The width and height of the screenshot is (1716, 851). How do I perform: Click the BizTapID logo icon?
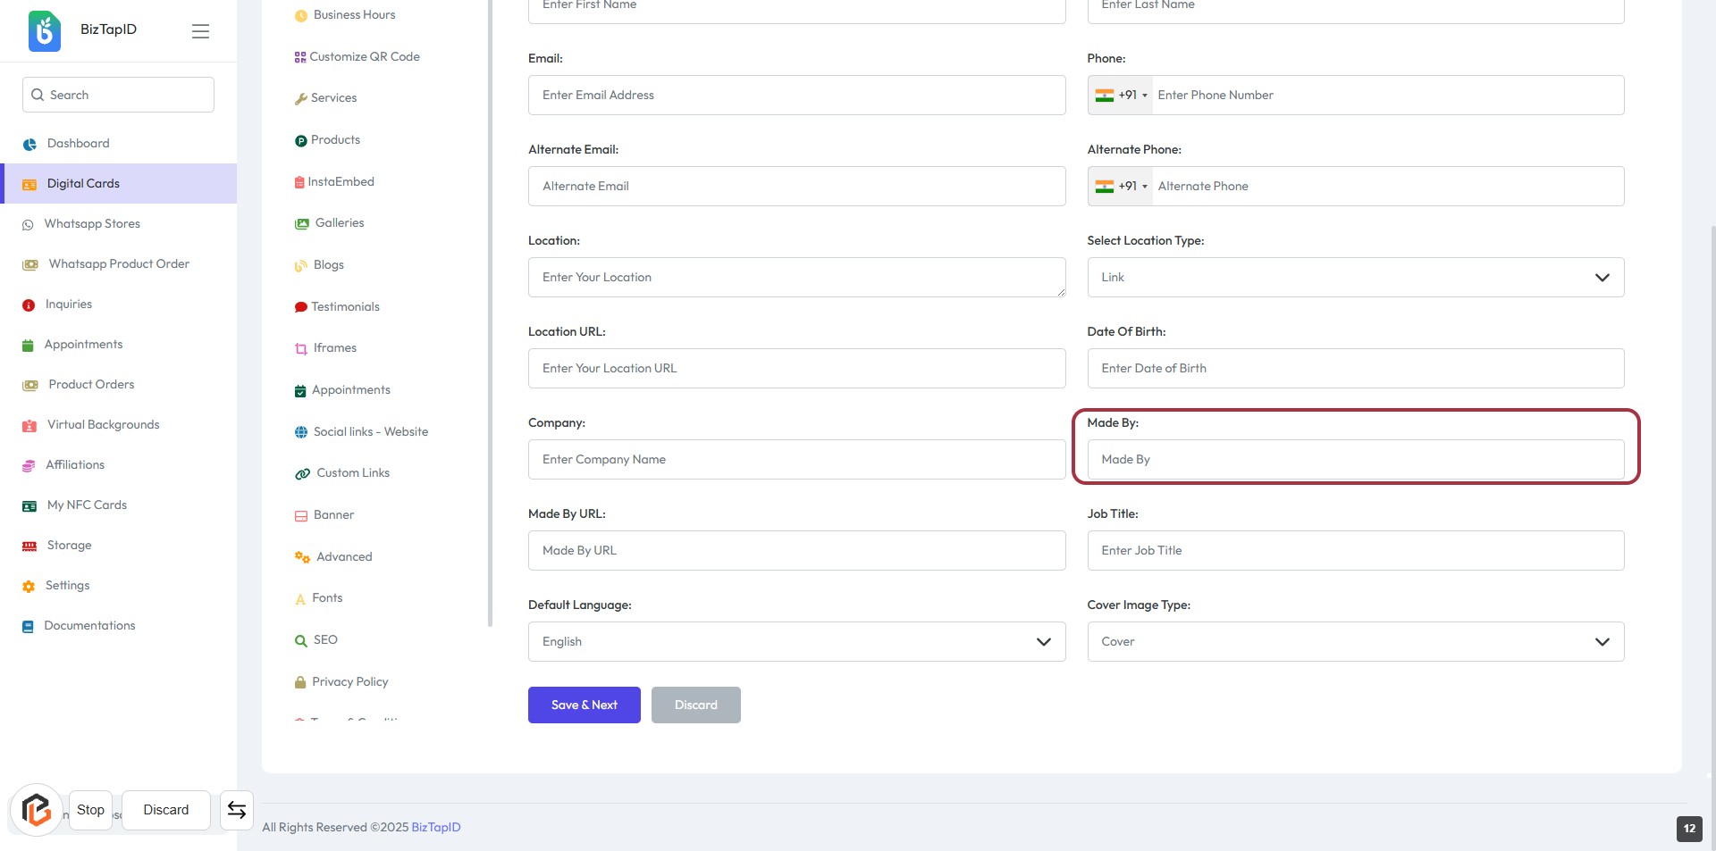point(45,30)
